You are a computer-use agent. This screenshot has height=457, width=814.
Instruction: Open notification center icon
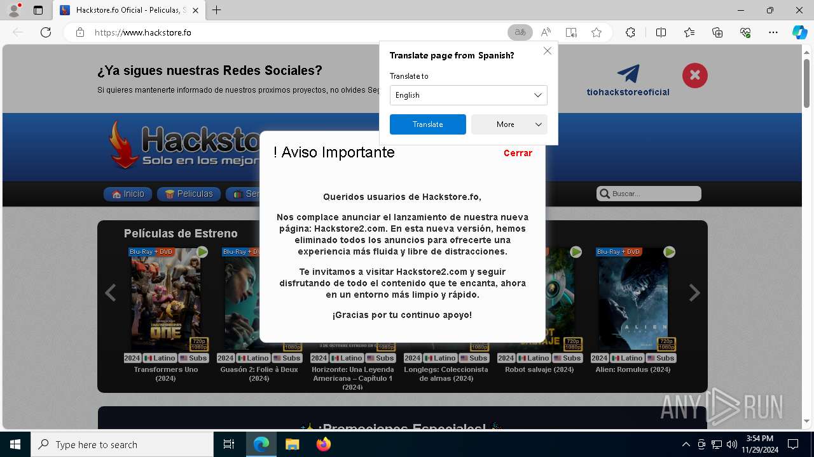click(x=793, y=444)
